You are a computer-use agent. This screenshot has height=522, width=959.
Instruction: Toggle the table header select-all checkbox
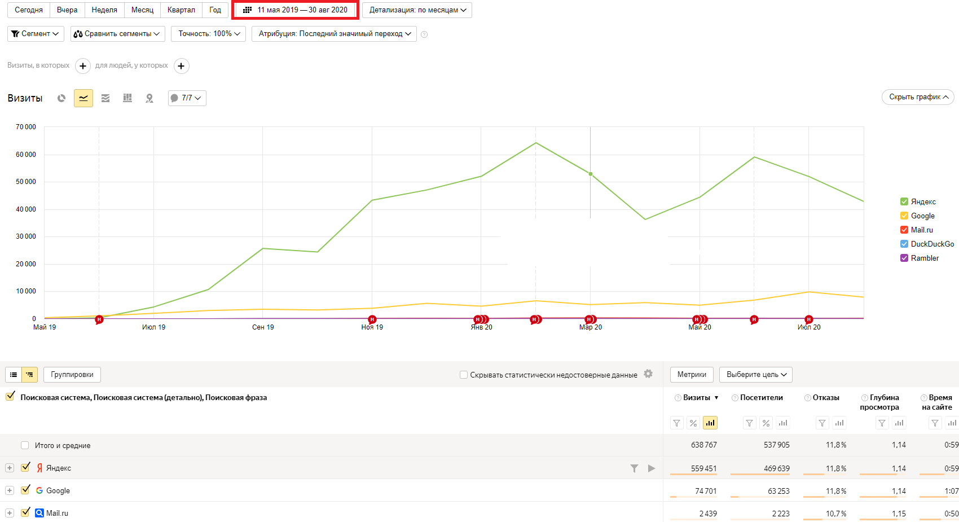[x=10, y=396]
